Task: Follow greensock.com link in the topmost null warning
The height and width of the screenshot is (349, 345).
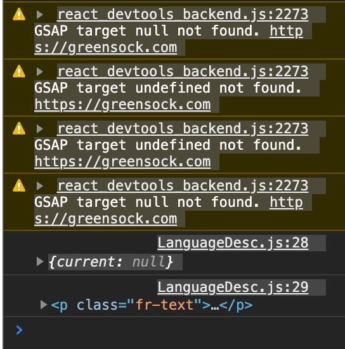Action: tap(106, 48)
